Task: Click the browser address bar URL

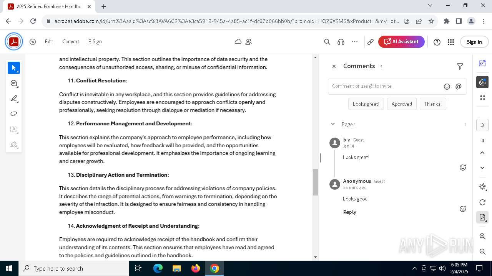Action: pyautogui.click(x=227, y=21)
